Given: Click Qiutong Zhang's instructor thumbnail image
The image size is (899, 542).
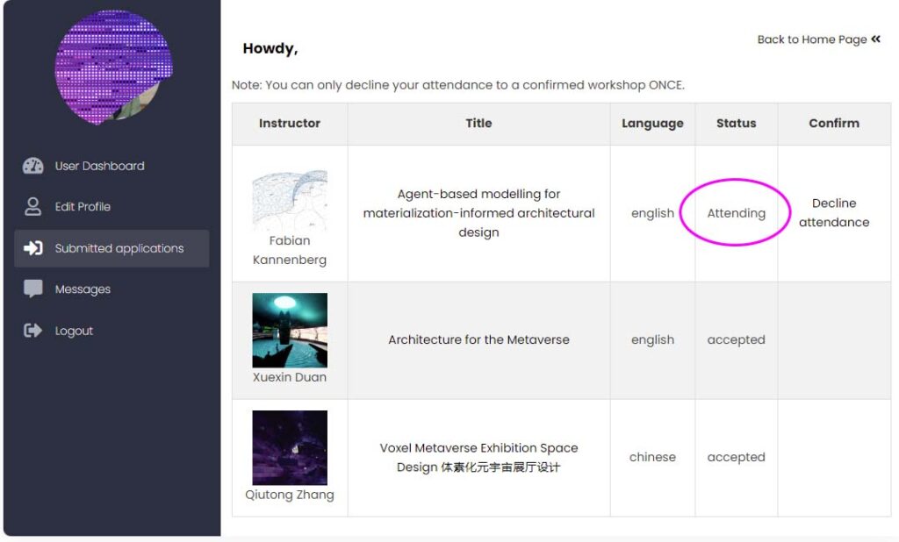Looking at the screenshot, I should point(290,447).
